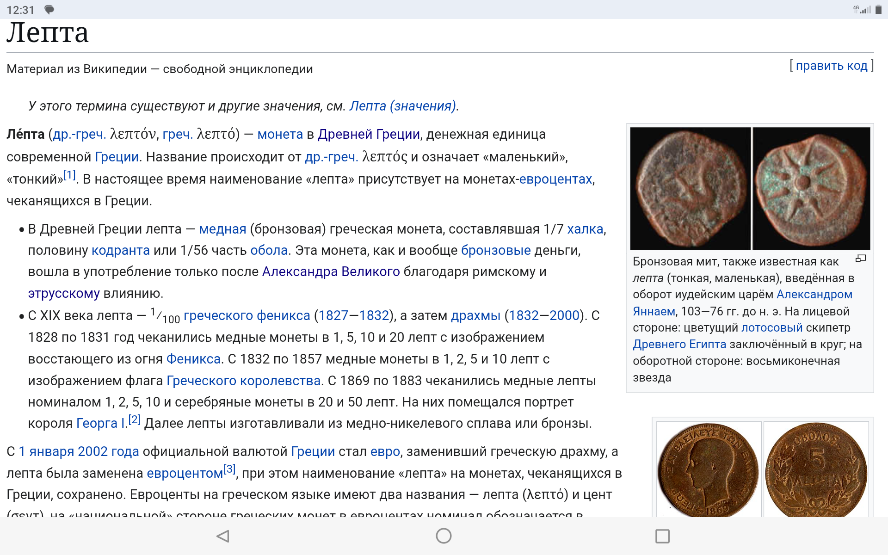Open the 'евроцентах' link
888x555 pixels.
coord(555,179)
